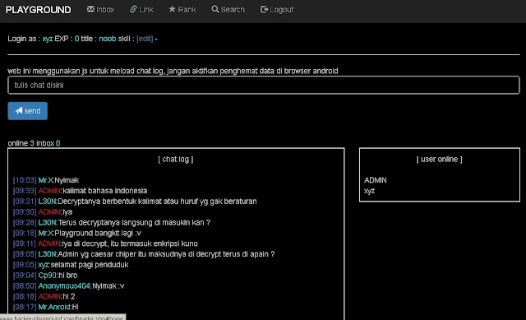
Task: Click the EXP value 0
Action: [76, 39]
